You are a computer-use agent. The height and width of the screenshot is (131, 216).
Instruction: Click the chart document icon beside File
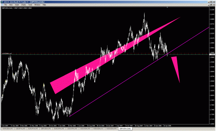[2, 5]
